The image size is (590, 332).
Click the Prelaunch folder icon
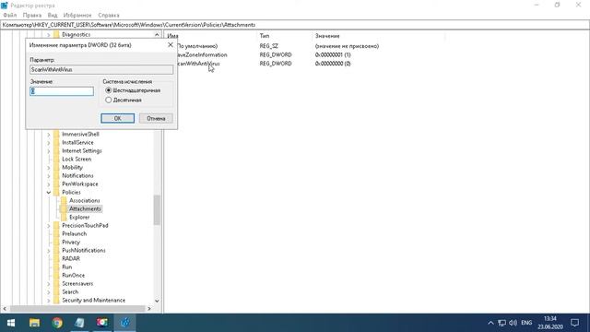pyautogui.click(x=56, y=233)
